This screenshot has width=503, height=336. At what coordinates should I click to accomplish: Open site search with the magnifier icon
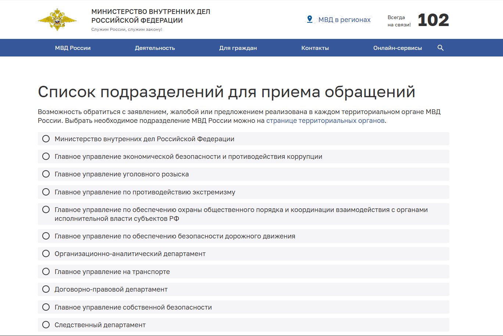point(441,48)
